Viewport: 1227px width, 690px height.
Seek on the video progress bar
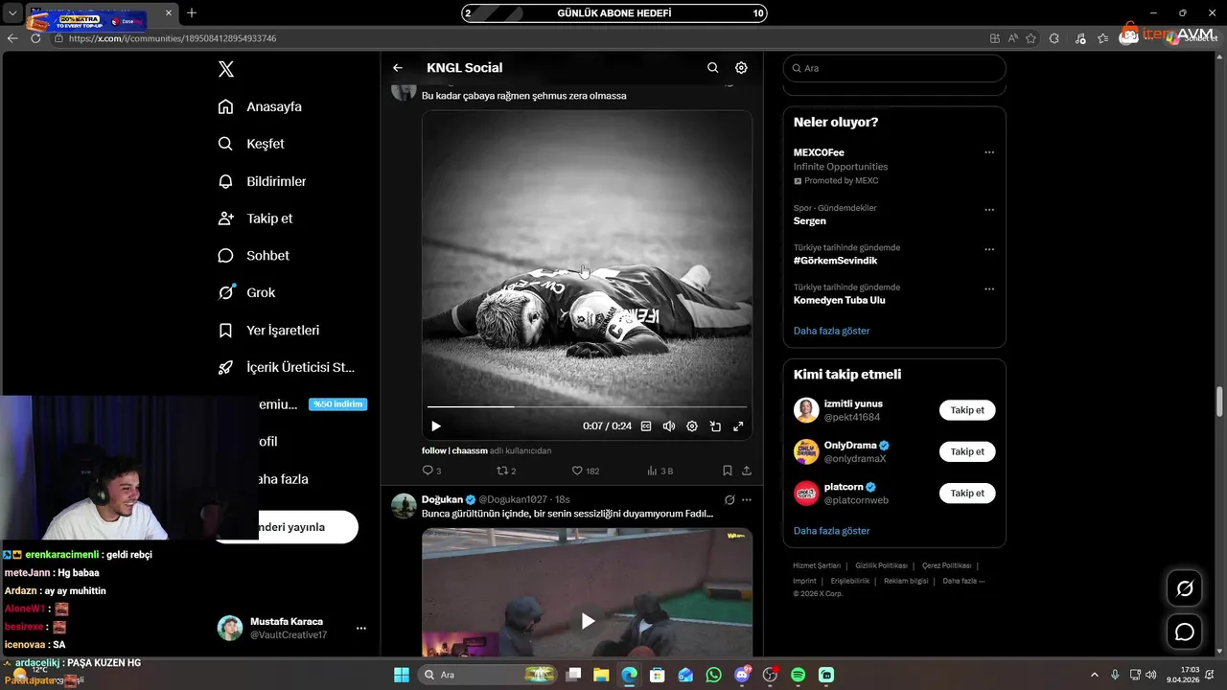[587, 407]
